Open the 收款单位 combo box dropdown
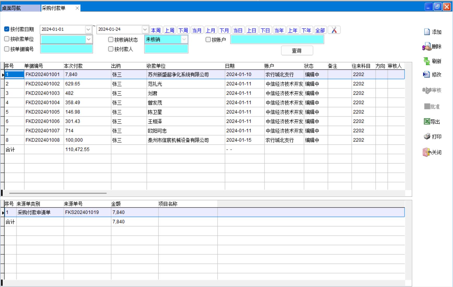The image size is (453, 287). [89, 40]
